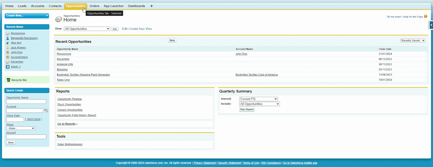Click the help question mark icon
This screenshot has height=167, width=433.
point(425,16)
